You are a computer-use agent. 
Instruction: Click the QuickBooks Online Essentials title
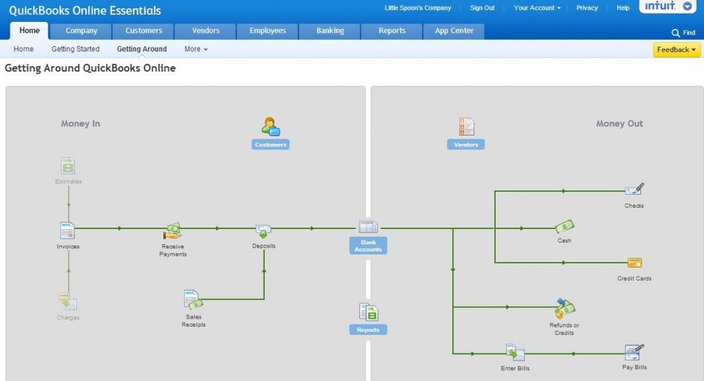[85, 10]
